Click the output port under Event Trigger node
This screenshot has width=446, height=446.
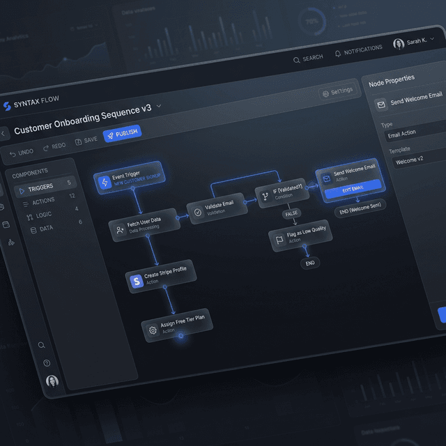coord(132,188)
